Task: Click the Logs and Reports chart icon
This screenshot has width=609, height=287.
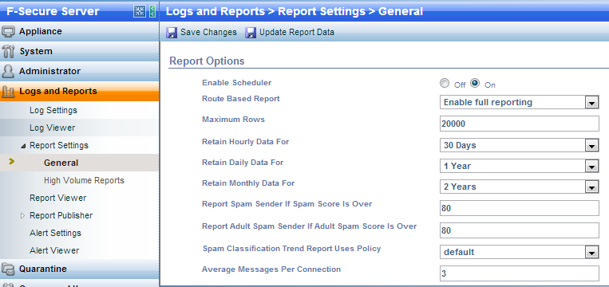Action: (9, 92)
